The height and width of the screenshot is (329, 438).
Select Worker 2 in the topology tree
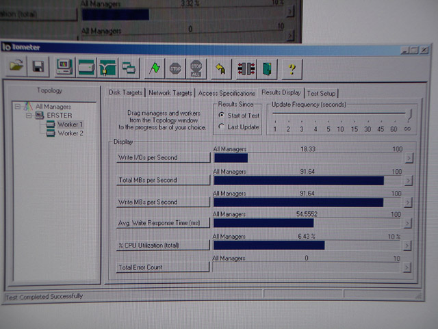[x=70, y=133]
